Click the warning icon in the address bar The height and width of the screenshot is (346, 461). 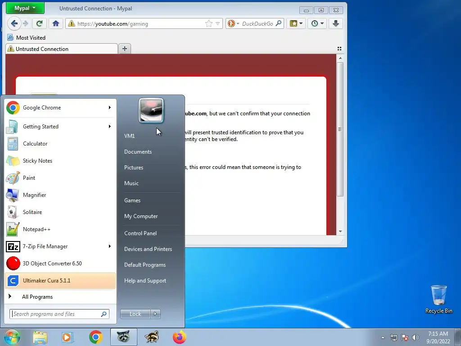72,23
